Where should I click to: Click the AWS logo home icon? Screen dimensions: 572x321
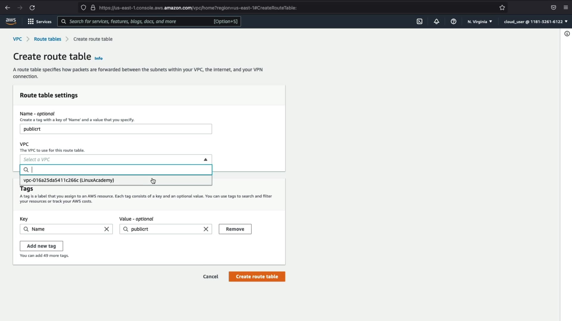click(11, 21)
